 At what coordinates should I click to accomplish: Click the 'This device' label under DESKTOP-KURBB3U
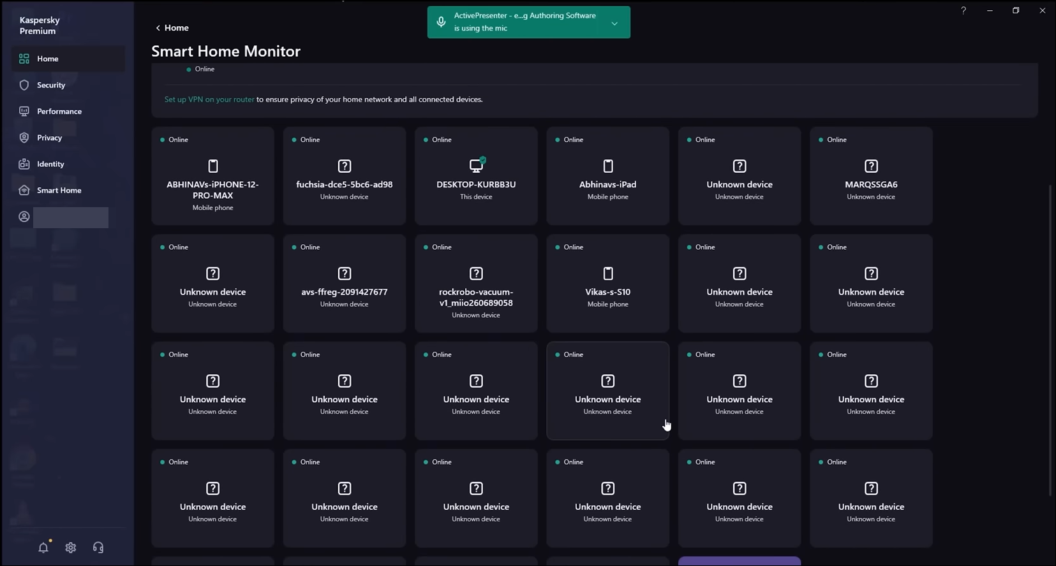476,197
